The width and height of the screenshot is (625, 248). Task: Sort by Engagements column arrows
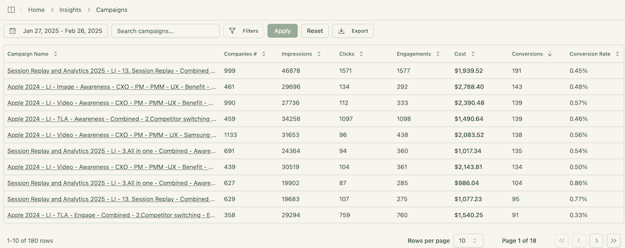(x=438, y=54)
